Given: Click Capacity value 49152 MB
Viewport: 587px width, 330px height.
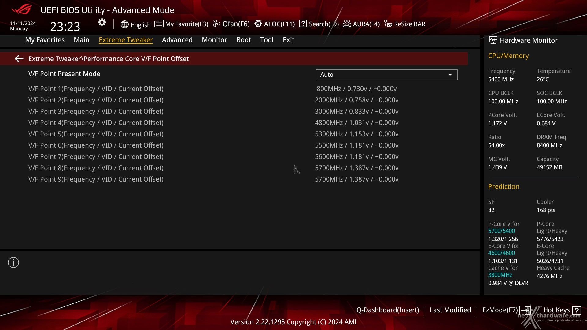Looking at the screenshot, I should point(549,167).
